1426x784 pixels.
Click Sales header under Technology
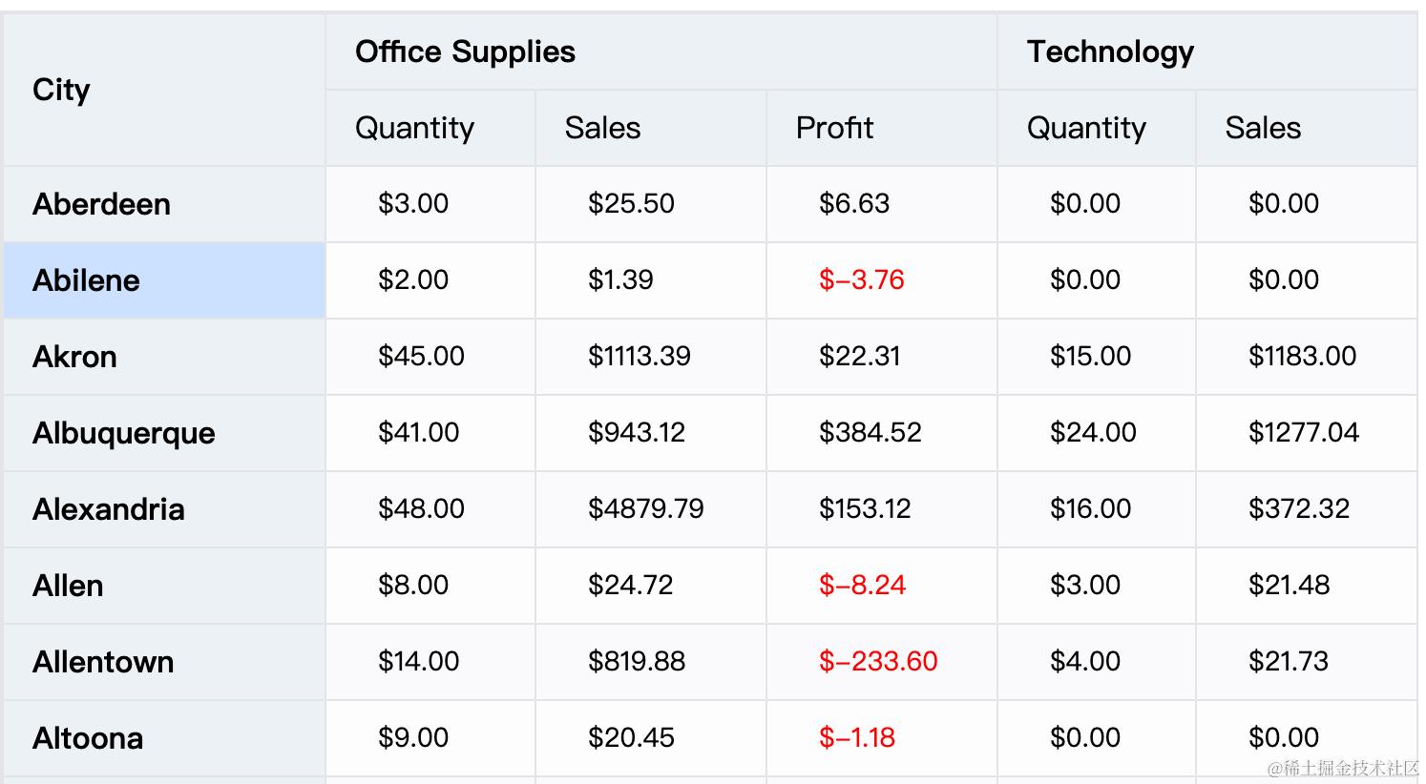click(x=1263, y=128)
